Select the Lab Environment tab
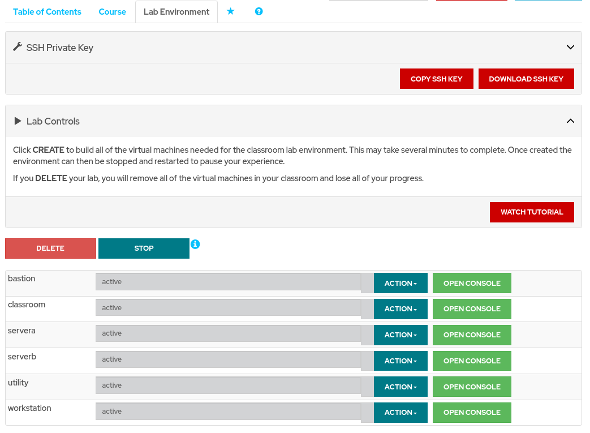The height and width of the screenshot is (433, 590). pos(176,12)
